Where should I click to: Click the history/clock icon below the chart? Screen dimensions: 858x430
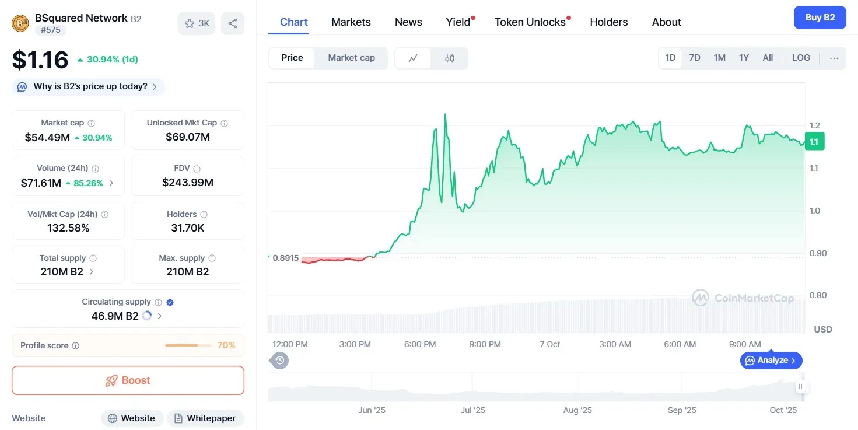coord(279,361)
